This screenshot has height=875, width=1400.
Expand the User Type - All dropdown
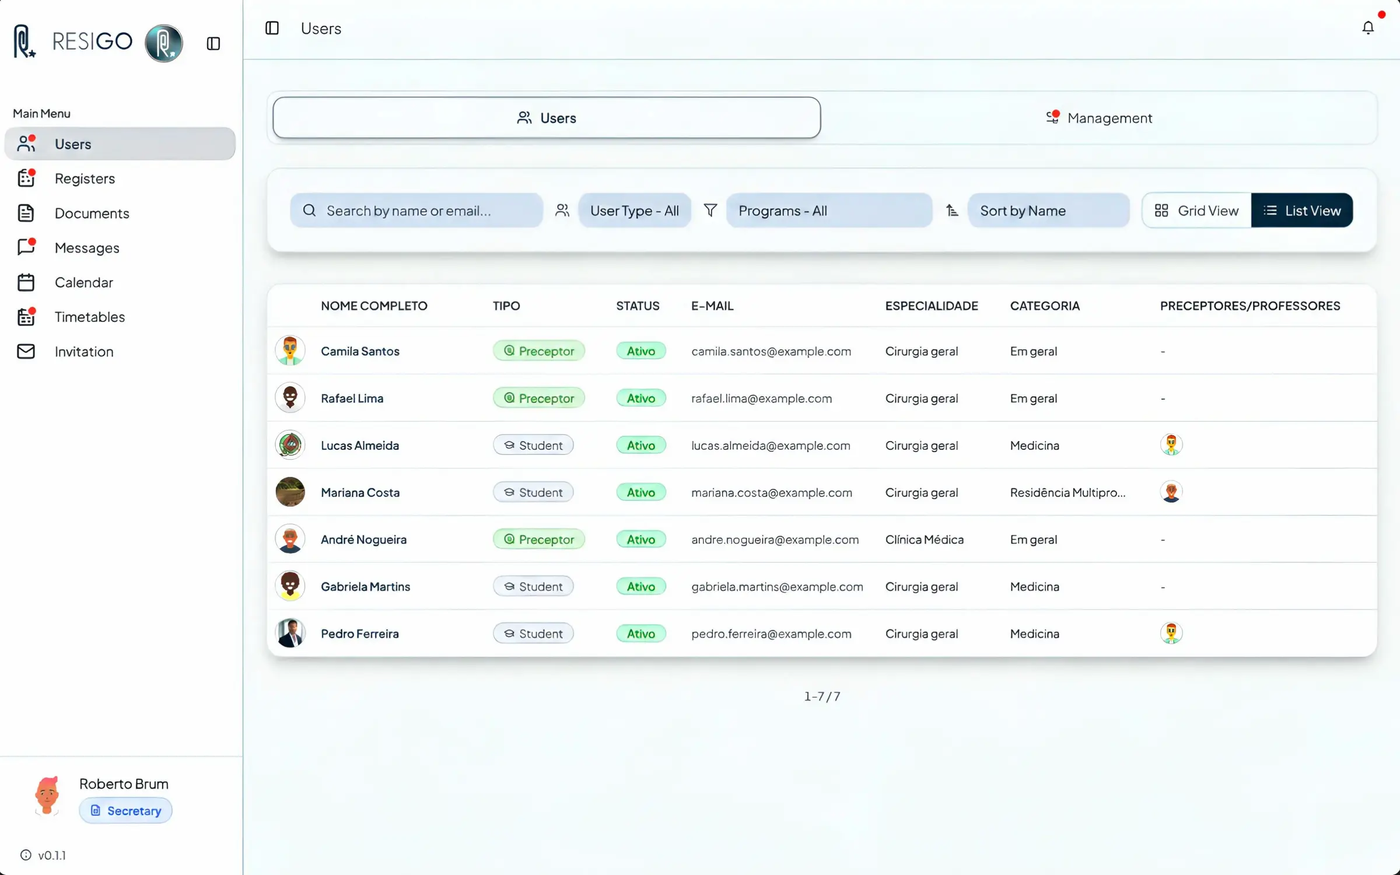pos(635,210)
